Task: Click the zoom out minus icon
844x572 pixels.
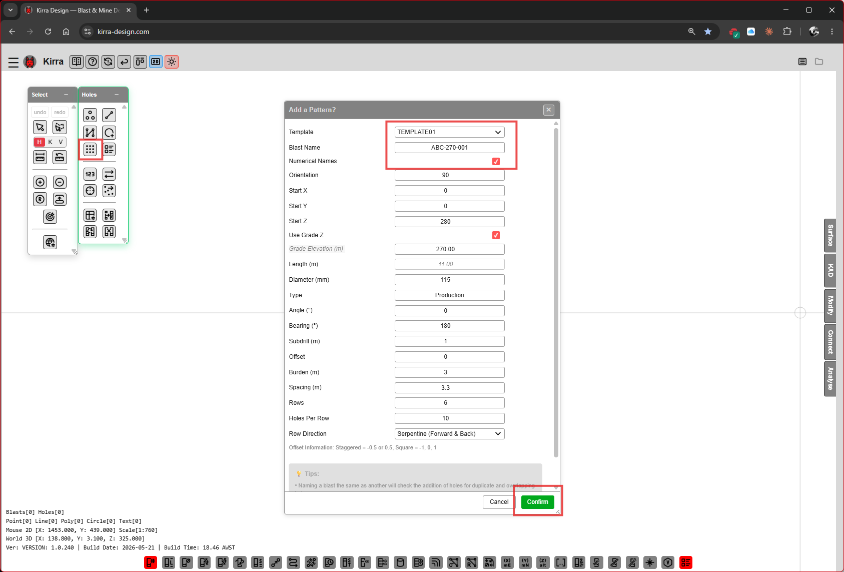Action: pos(60,182)
